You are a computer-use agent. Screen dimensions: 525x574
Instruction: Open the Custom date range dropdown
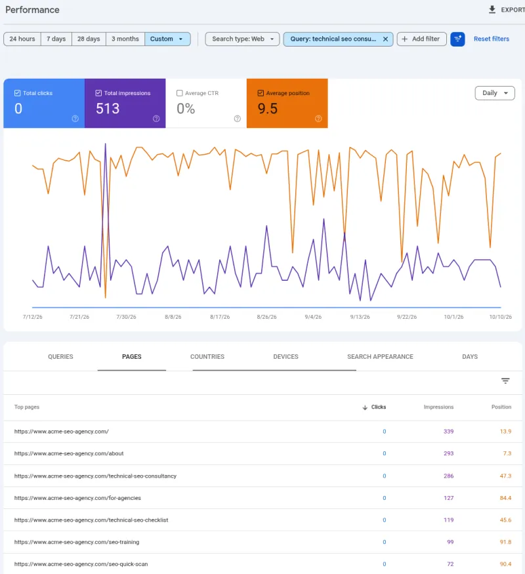click(167, 39)
